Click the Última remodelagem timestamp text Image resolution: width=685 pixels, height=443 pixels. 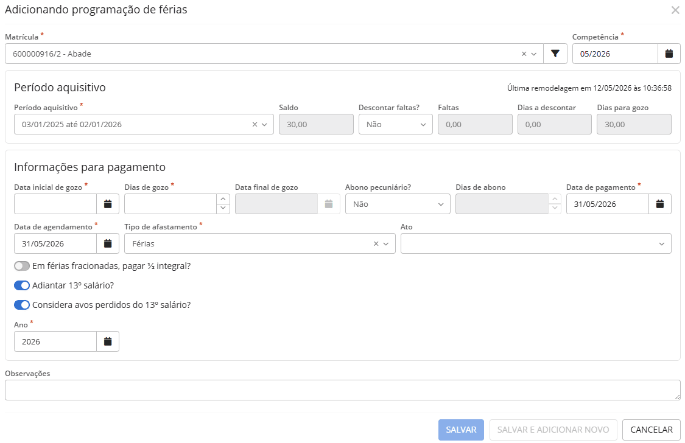pos(589,88)
